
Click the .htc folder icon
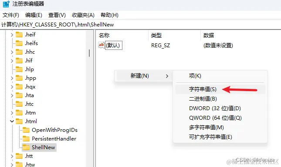tap(19, 104)
